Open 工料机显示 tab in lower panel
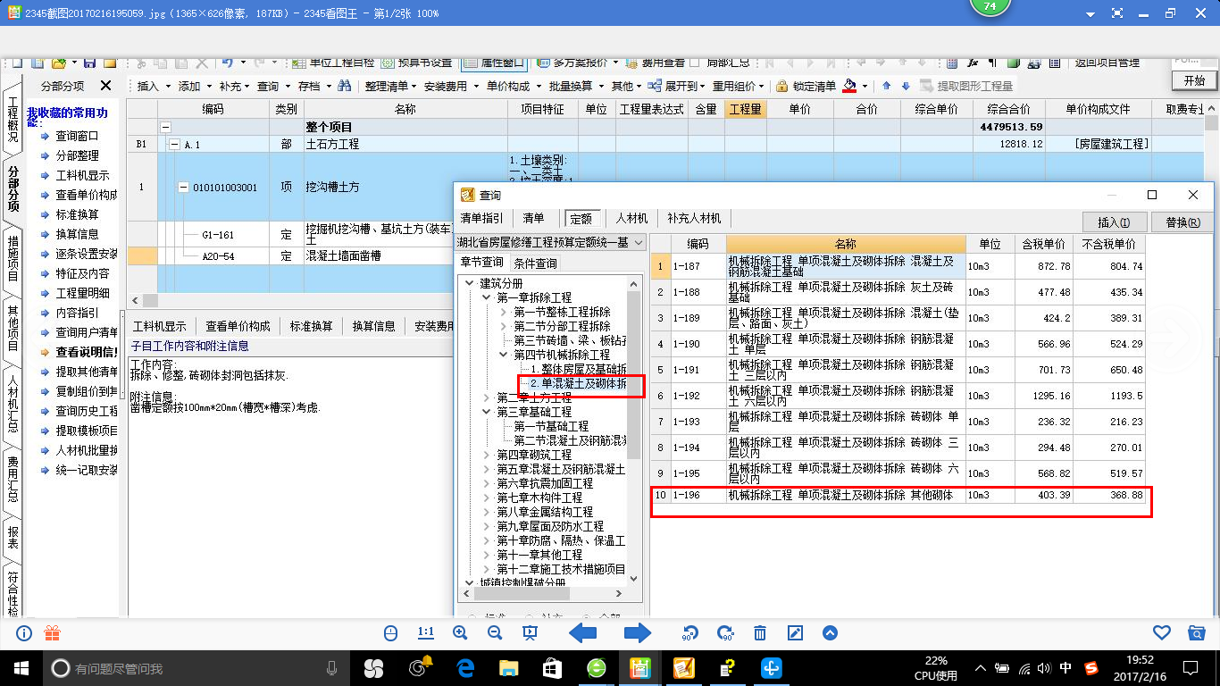This screenshot has width=1220, height=686. pyautogui.click(x=160, y=326)
